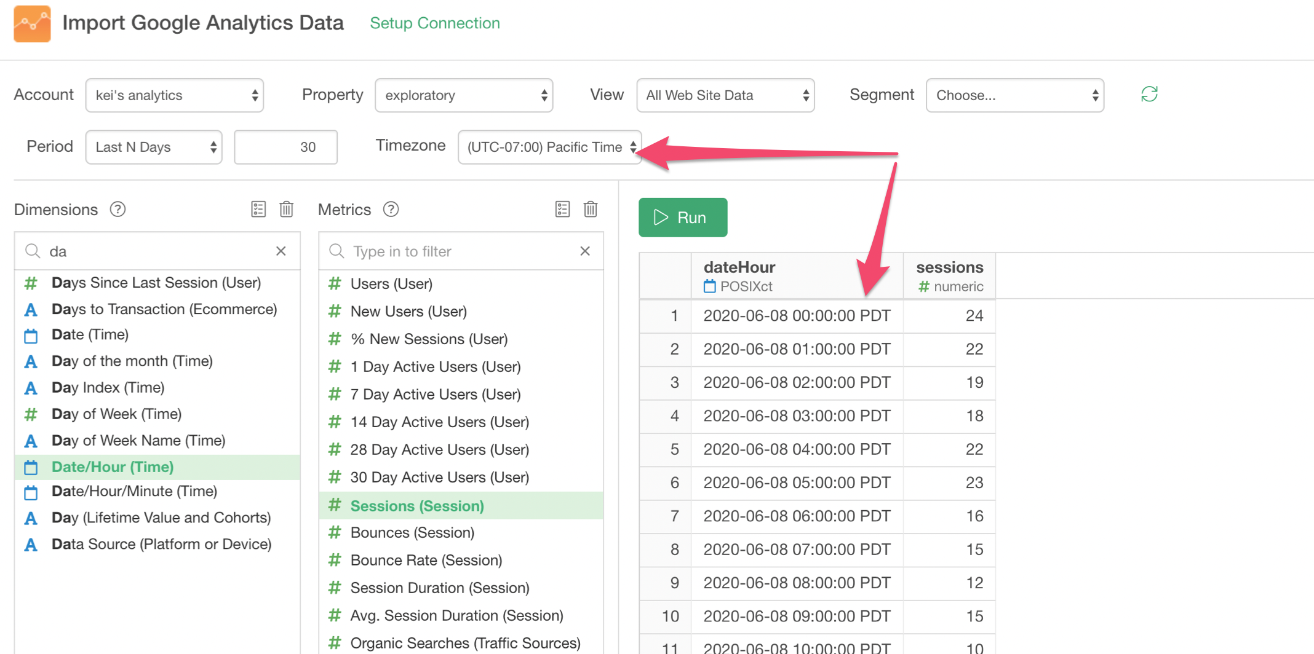
Task: Click the Dimensions search field containing "da"
Action: (x=157, y=251)
